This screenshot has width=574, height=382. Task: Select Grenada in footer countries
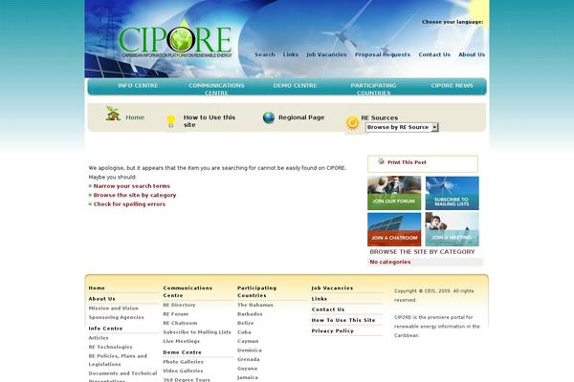(x=249, y=359)
